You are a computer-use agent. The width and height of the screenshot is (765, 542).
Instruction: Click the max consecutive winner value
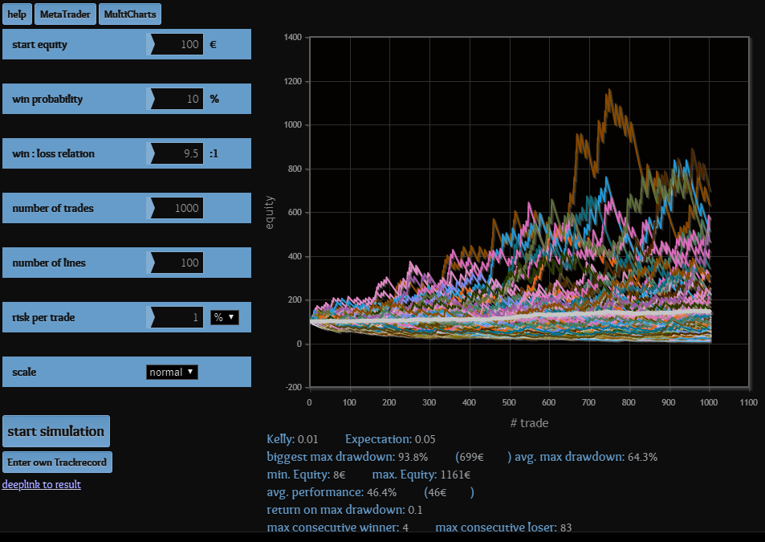(405, 528)
